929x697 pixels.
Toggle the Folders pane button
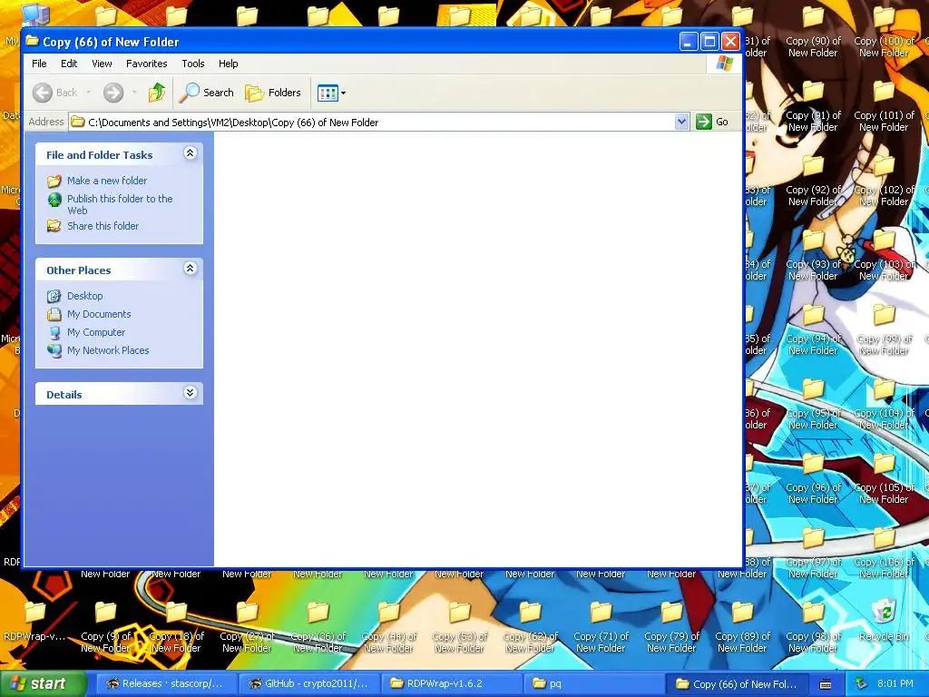274,93
